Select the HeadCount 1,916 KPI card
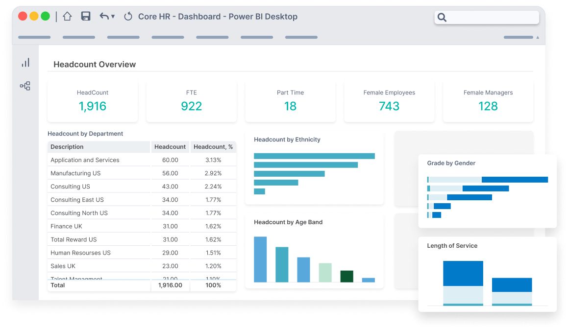The width and height of the screenshot is (569, 330). pyautogui.click(x=93, y=101)
